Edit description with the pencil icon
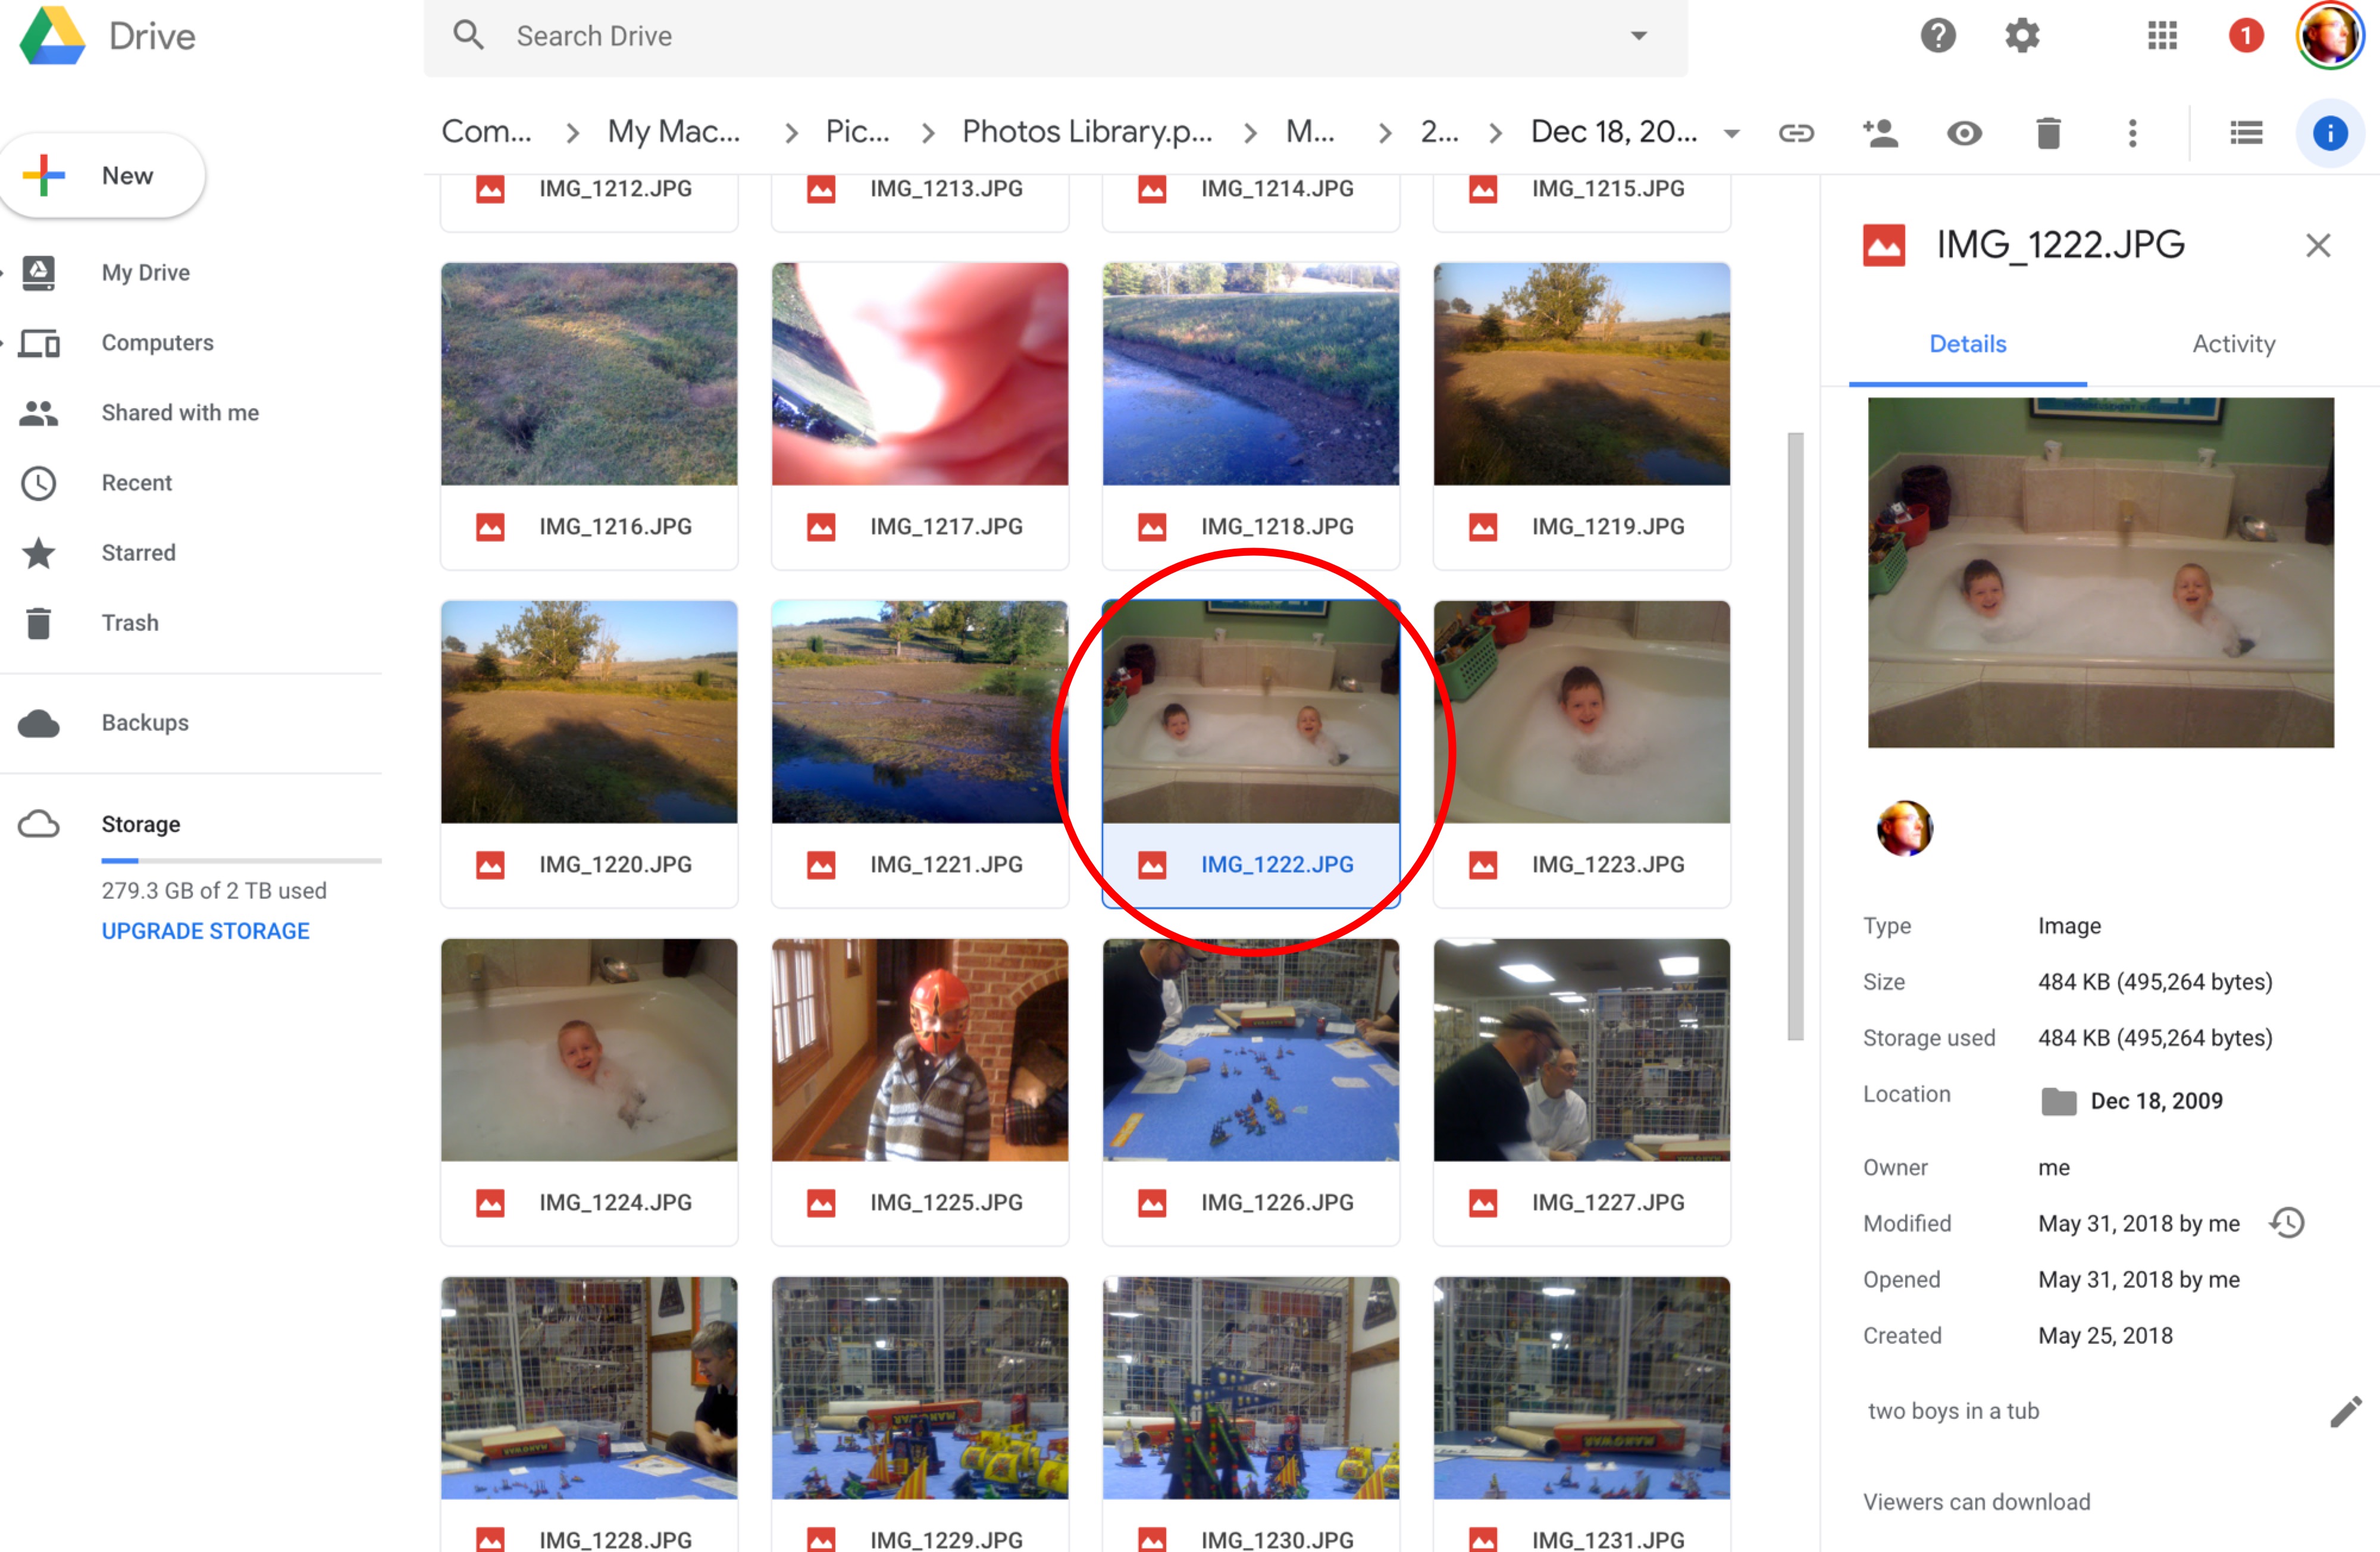Viewport: 2380px width, 1552px height. [2345, 1411]
